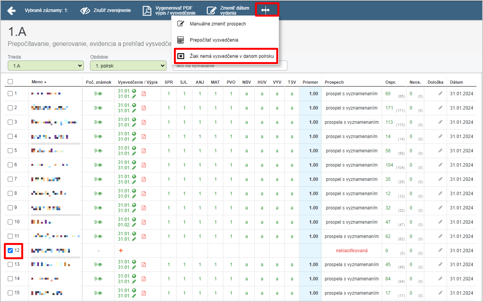Click Zrušiť zverejnenie crossed-eye icon
Viewport: 483px width, 302px height.
[85, 10]
